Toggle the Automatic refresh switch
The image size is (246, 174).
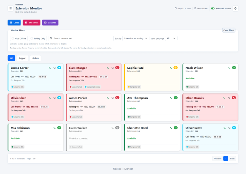(x=213, y=8)
